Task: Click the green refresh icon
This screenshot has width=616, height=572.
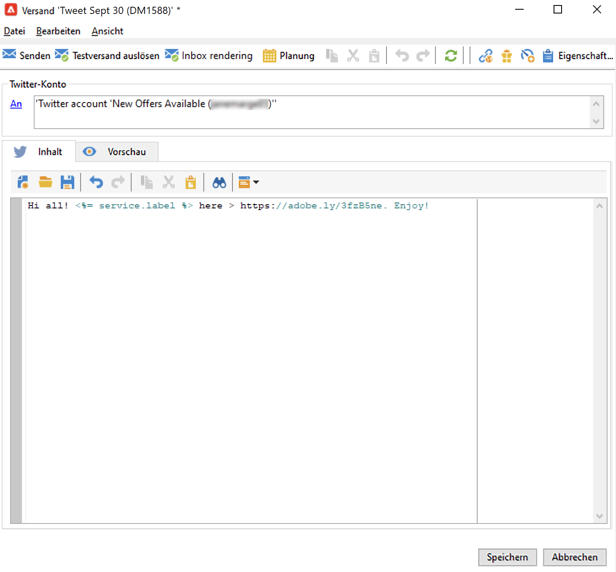Action: tap(451, 56)
